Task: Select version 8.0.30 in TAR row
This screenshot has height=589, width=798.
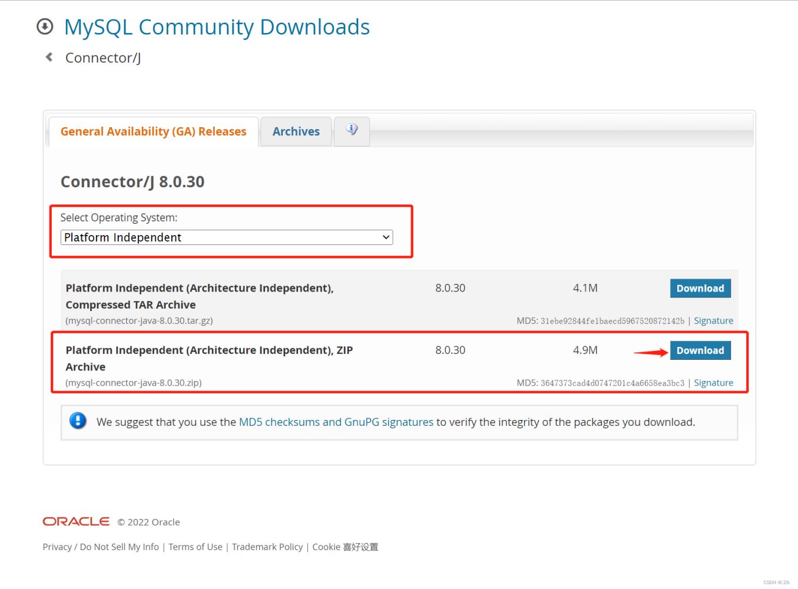Action: pyautogui.click(x=451, y=288)
